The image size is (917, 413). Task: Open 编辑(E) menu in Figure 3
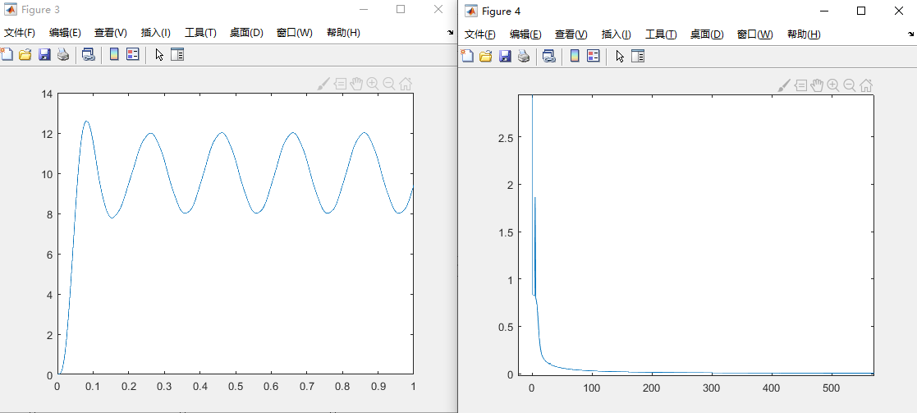(x=65, y=34)
